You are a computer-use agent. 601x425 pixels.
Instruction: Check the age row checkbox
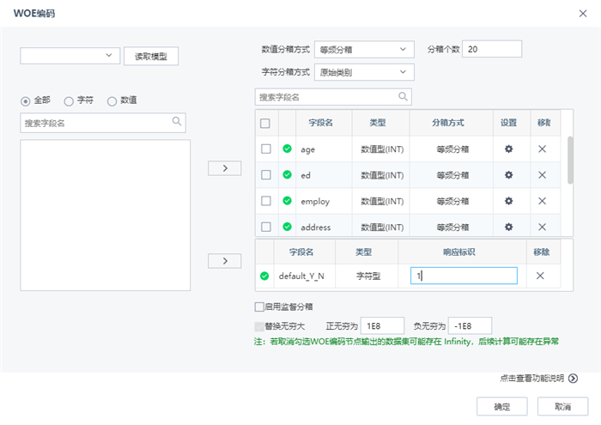(266, 149)
